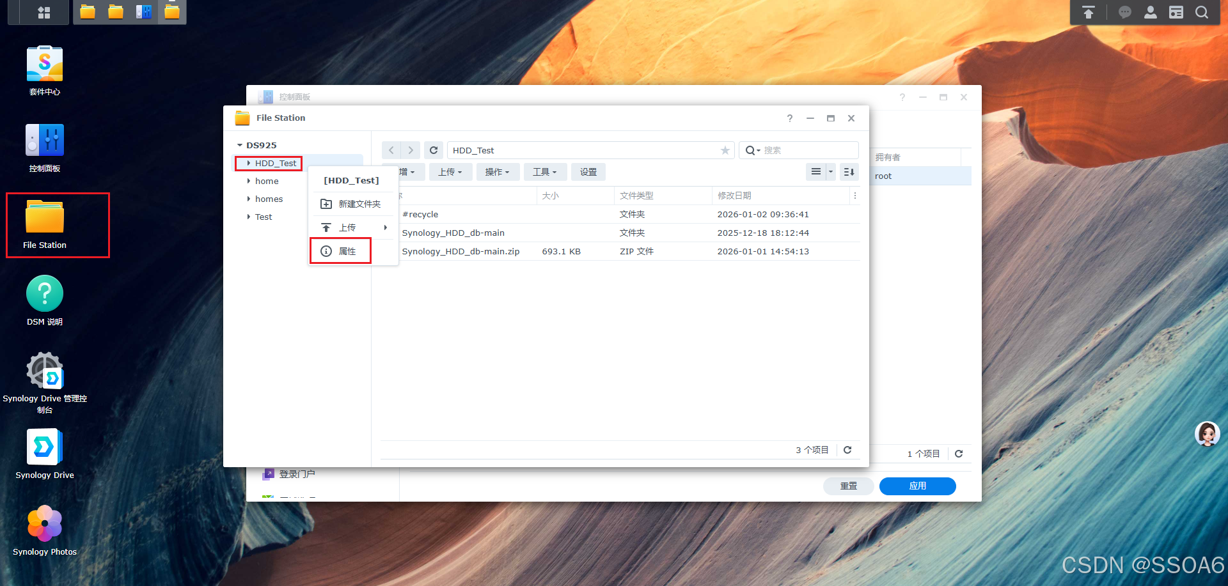1228x586 pixels.
Task: Select the Test folder in the tree
Action: (x=264, y=217)
